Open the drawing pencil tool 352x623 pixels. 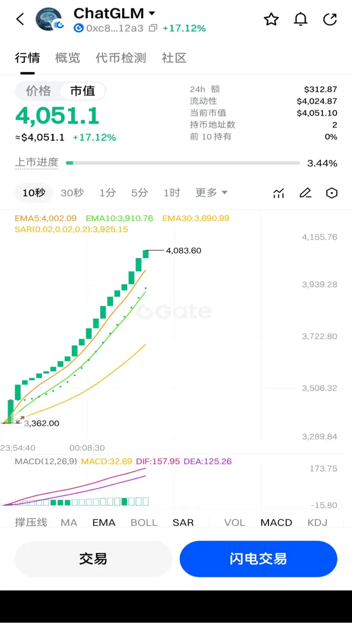pyautogui.click(x=306, y=193)
